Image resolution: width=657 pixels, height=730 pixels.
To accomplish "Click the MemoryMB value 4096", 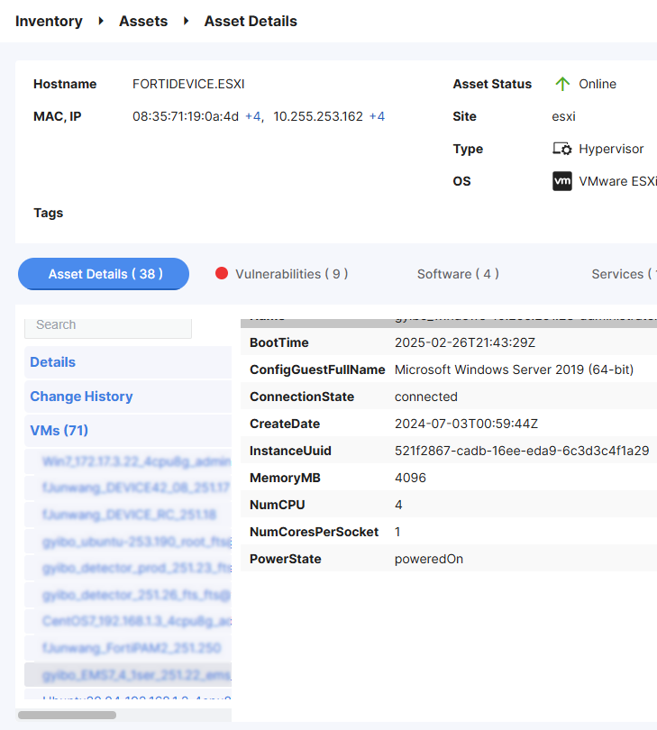I will pos(410,478).
